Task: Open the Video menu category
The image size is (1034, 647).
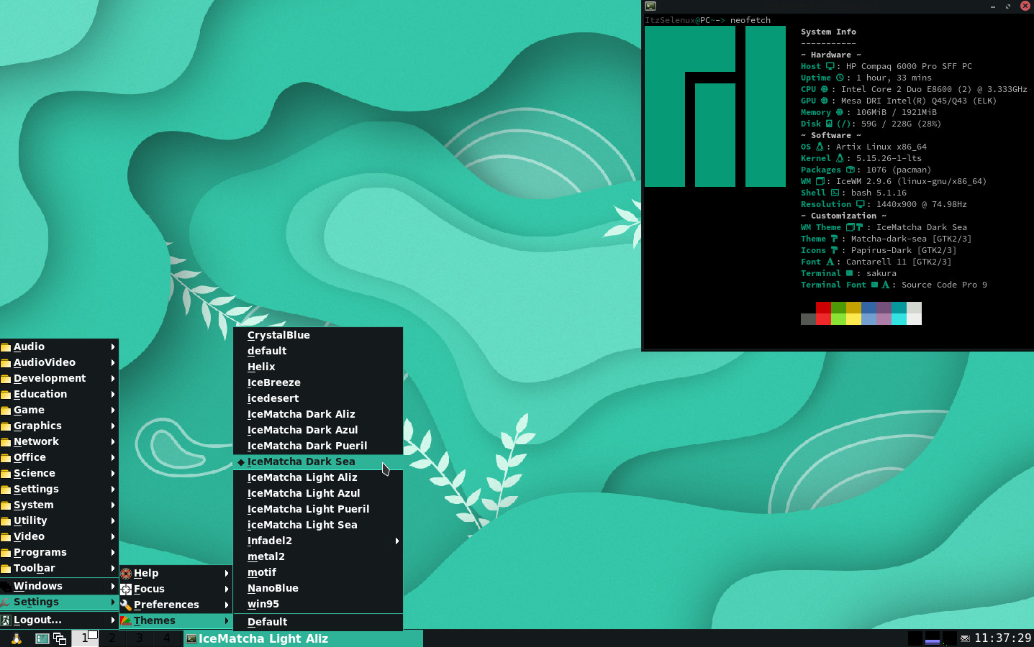Action: (x=59, y=536)
